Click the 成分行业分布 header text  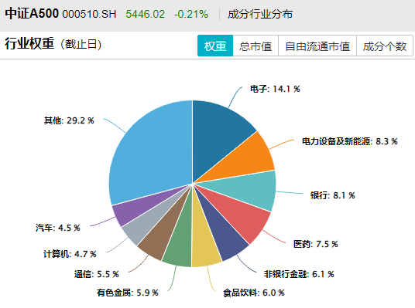point(260,14)
